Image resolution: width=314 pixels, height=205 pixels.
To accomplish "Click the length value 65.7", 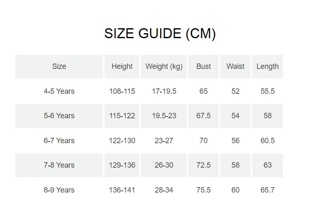I will 268,190.
